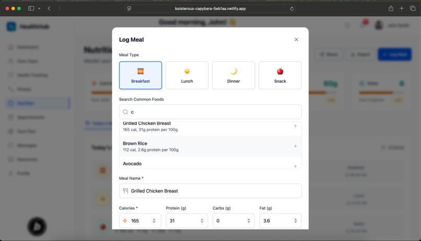The width and height of the screenshot is (421, 241).
Task: Open notifications bell in header
Action: tap(363, 25)
